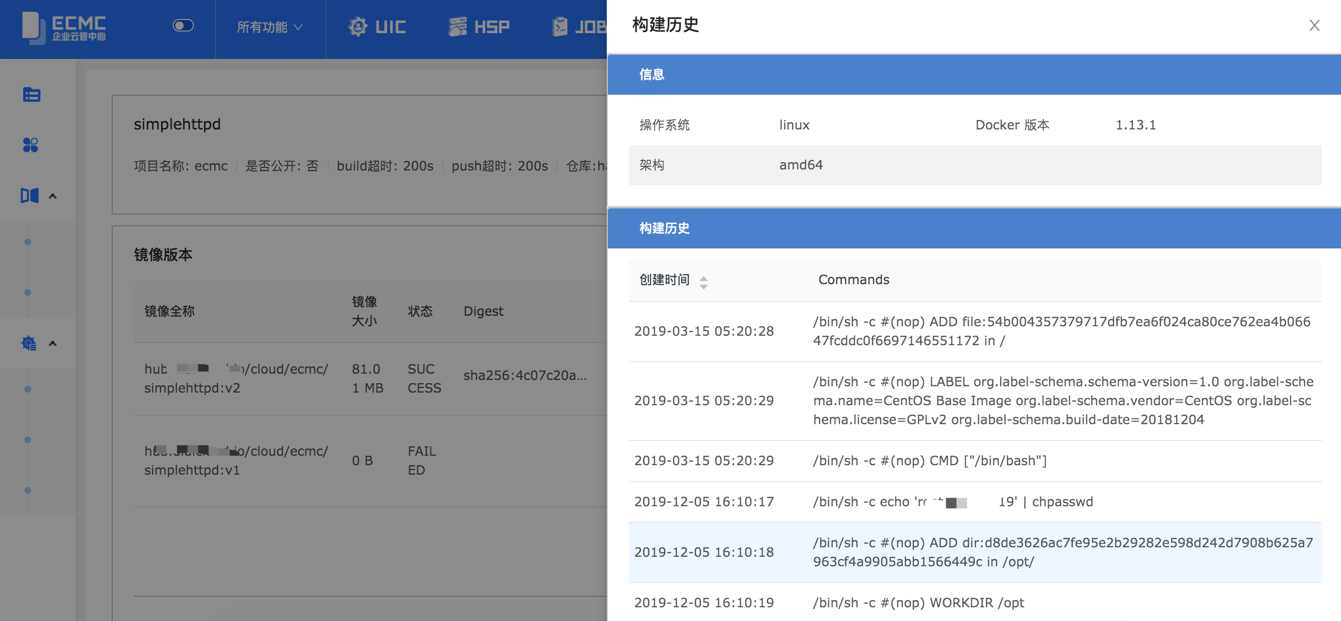Select the simplehttpd:v2 image row
This screenshot has width=1341, height=621.
(x=236, y=378)
